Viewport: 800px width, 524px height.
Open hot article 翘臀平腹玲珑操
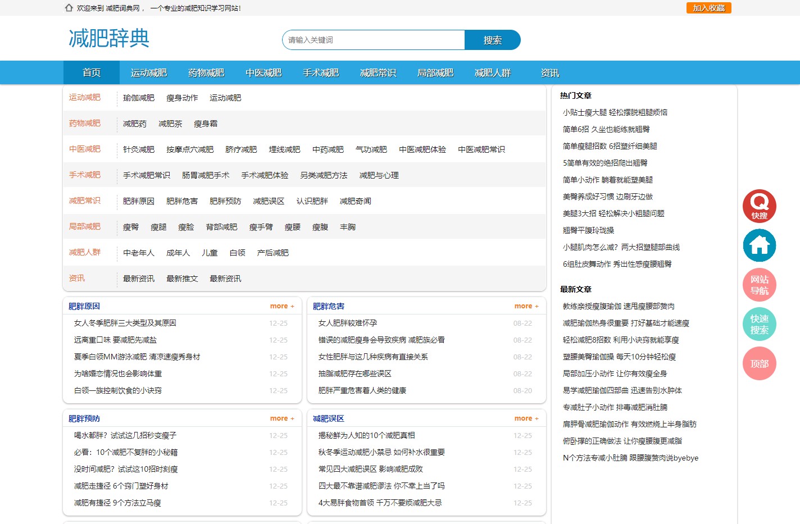point(588,230)
